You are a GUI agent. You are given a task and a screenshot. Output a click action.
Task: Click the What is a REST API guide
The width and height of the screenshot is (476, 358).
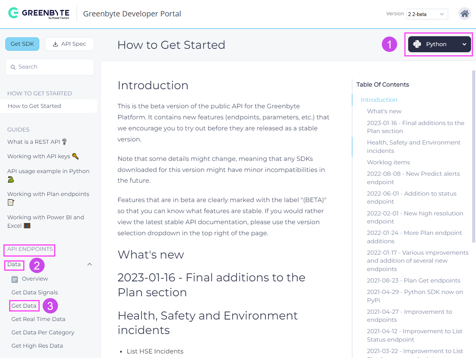(x=34, y=141)
